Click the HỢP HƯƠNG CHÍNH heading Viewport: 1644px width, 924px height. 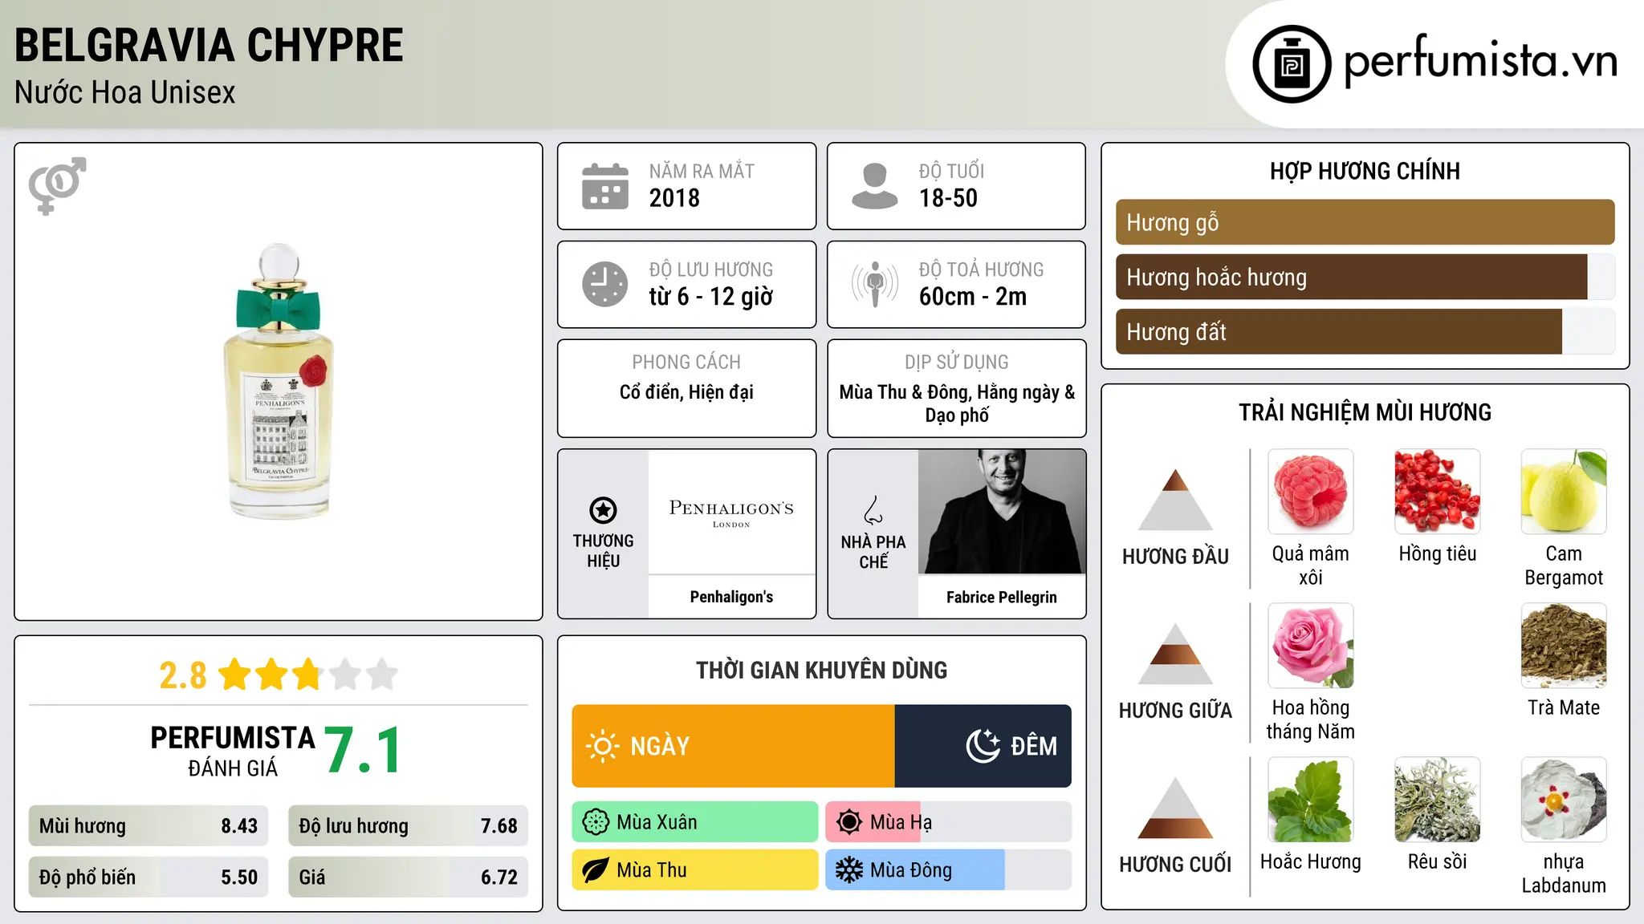1365,171
